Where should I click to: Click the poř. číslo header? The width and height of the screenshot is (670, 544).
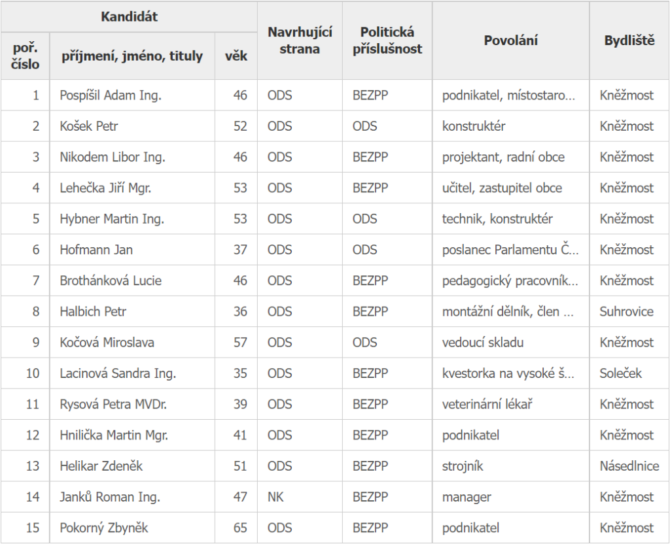click(x=26, y=56)
